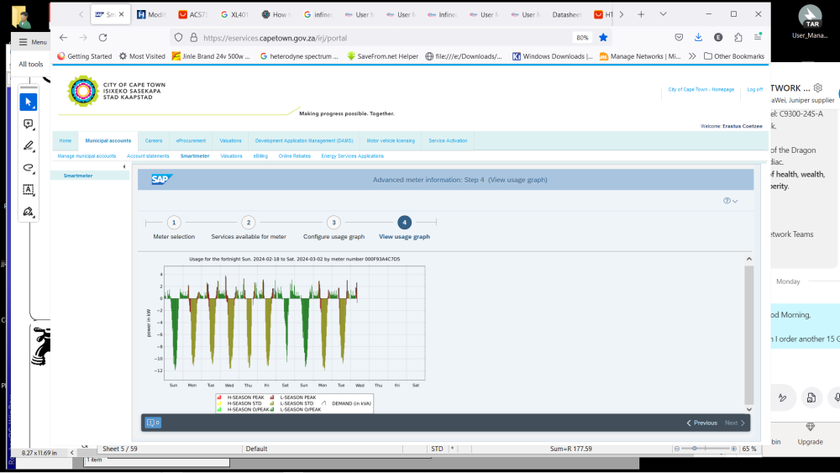Viewport: 840px width, 473px height.
Task: Log off from the e-services portal
Action: [x=755, y=89]
